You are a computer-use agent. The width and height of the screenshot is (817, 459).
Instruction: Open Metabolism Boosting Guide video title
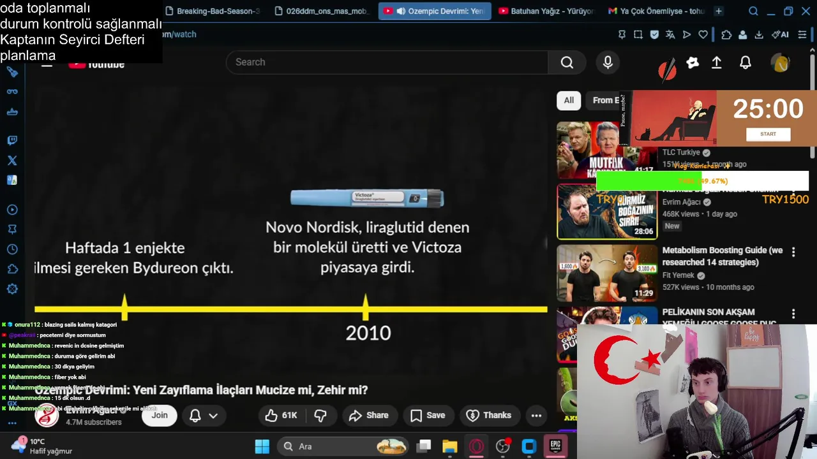722,256
